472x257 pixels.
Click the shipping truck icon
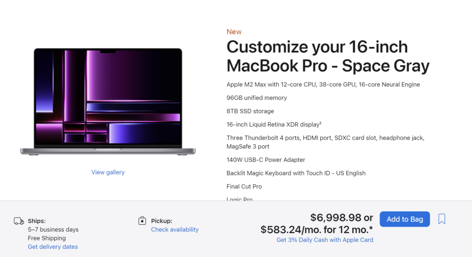(x=19, y=221)
